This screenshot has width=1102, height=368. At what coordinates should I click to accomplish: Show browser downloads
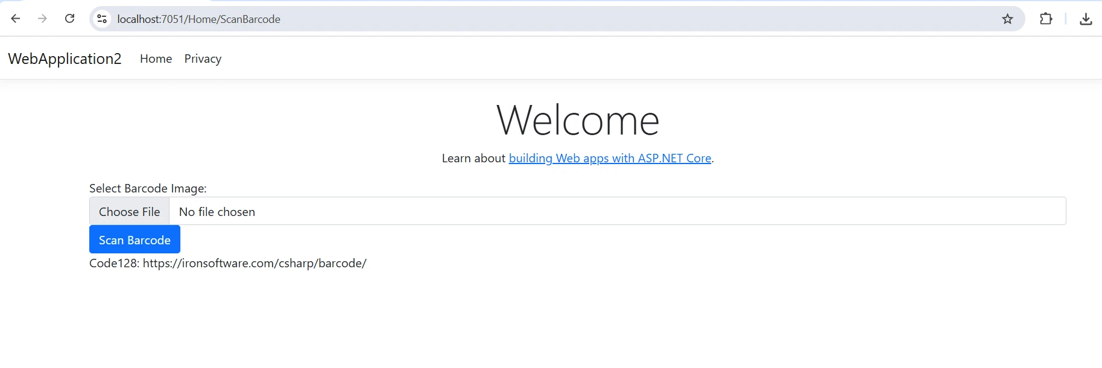tap(1086, 19)
